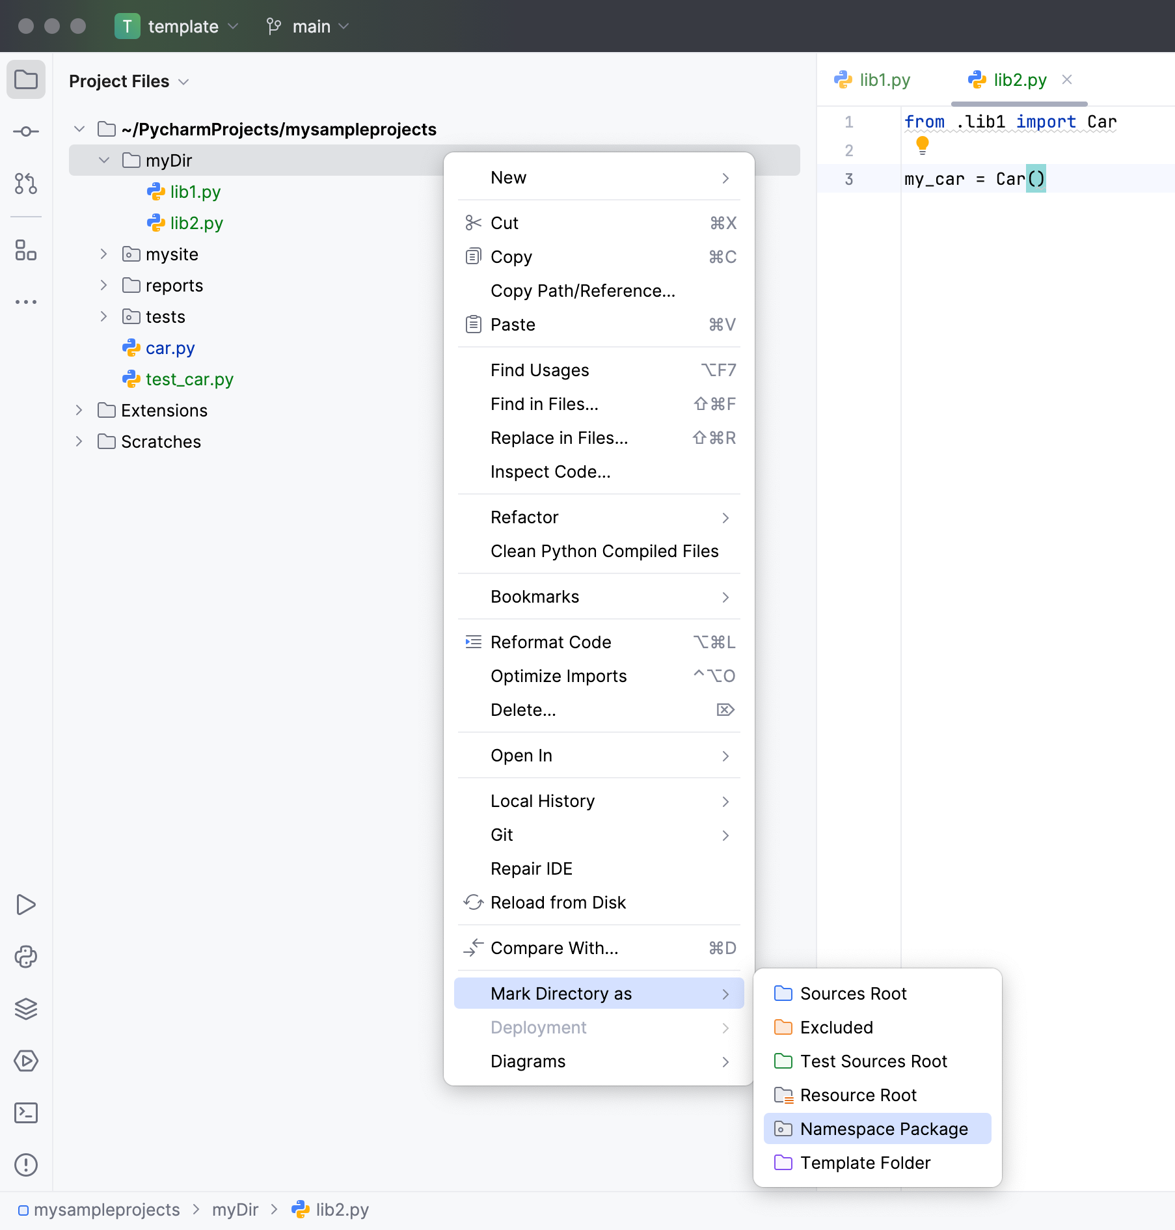Collapse the mysampleprojects root folder
Screen dimensions: 1175x1230
(79, 129)
